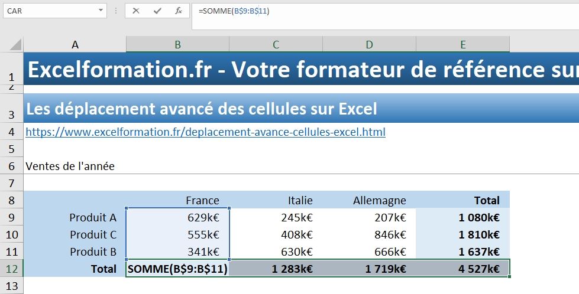Screen dimensions: 579x294
Task: Click the grand total cell 4 527k€
Action: point(462,269)
